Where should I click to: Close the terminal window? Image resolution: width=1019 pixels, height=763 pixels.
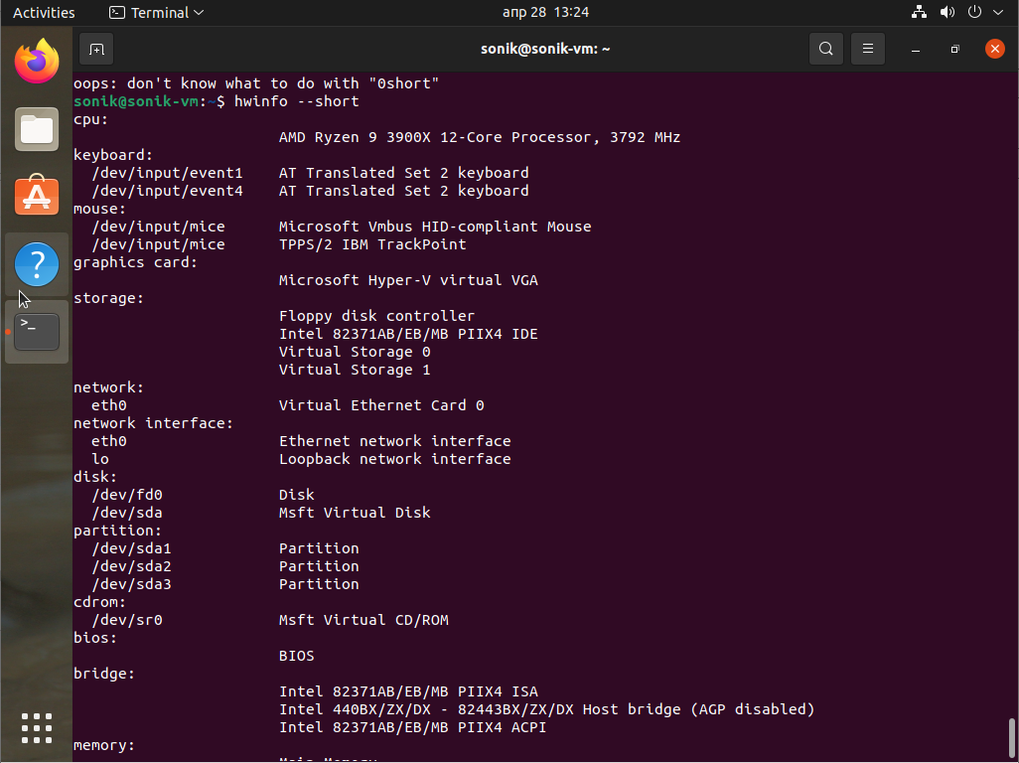tap(994, 49)
